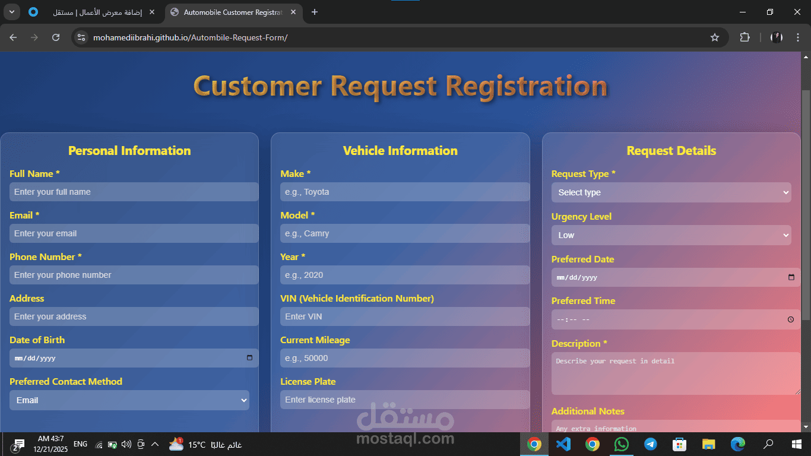Click the Current Mileage field
Image resolution: width=811 pixels, height=456 pixels.
[x=405, y=358]
